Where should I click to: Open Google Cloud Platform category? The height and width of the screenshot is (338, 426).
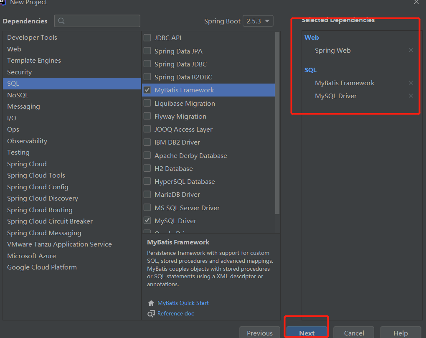pyautogui.click(x=72, y=267)
